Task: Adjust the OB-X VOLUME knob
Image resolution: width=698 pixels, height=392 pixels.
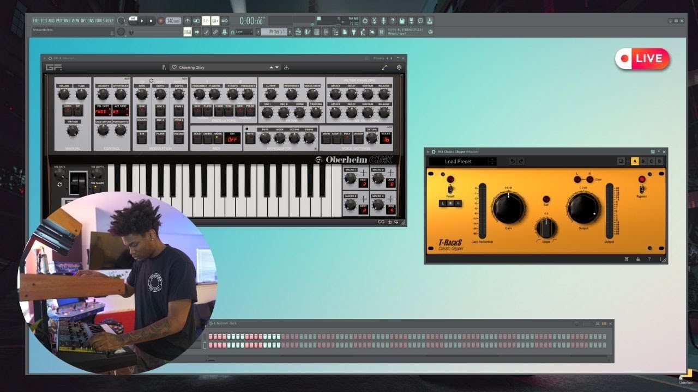Action: (x=64, y=94)
